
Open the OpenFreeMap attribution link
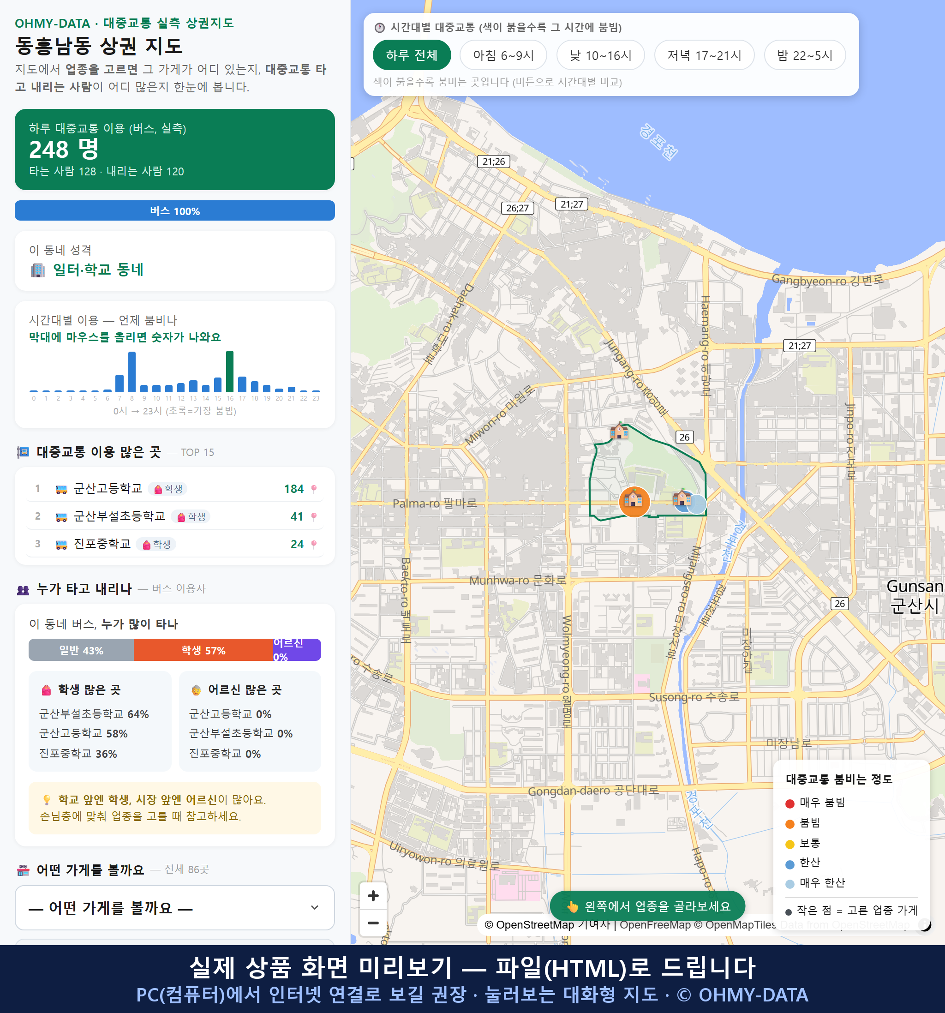click(655, 924)
